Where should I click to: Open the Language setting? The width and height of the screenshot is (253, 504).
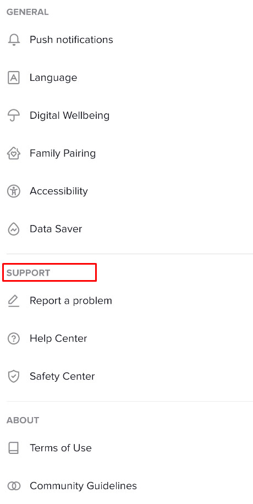click(x=127, y=78)
